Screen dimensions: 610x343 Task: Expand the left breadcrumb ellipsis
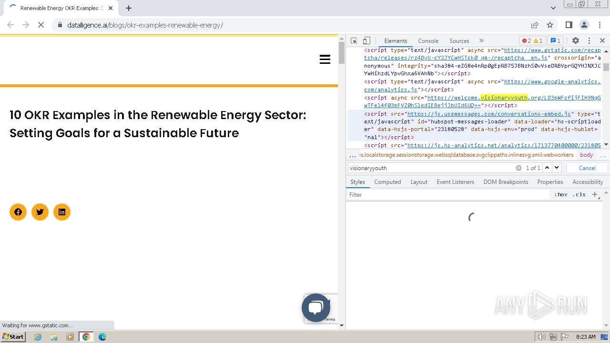[x=353, y=155]
